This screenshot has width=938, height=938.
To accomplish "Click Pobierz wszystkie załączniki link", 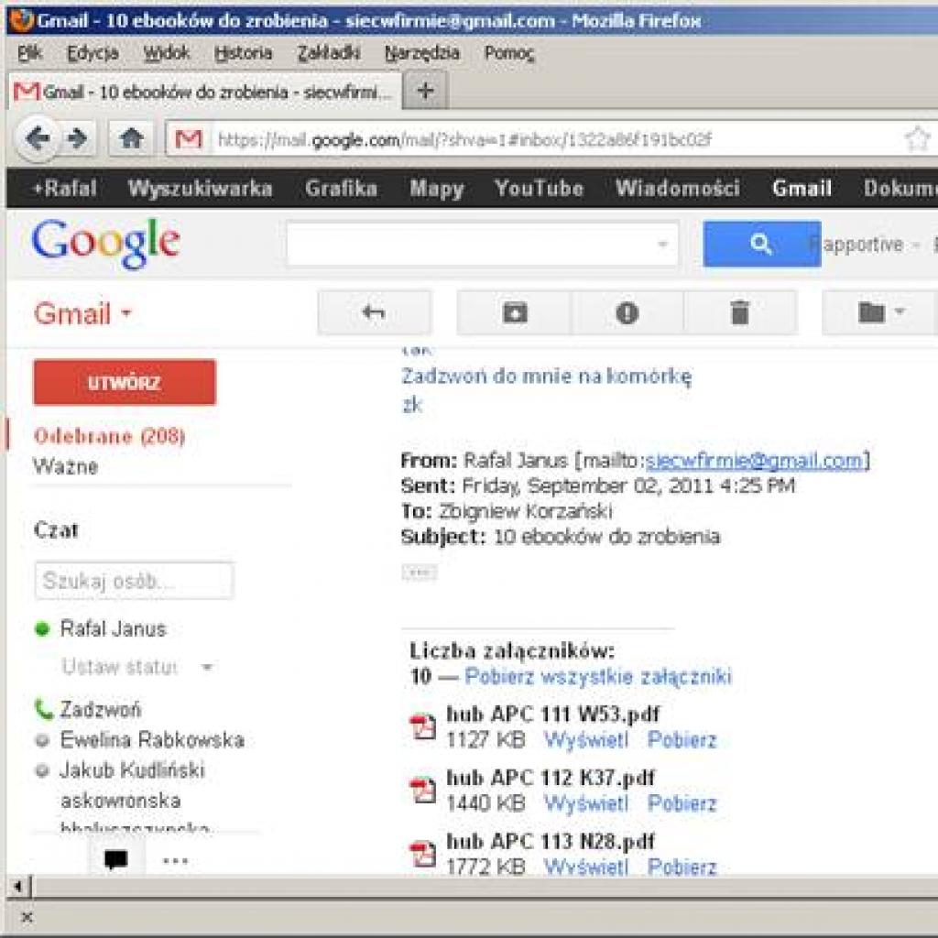I will (597, 677).
